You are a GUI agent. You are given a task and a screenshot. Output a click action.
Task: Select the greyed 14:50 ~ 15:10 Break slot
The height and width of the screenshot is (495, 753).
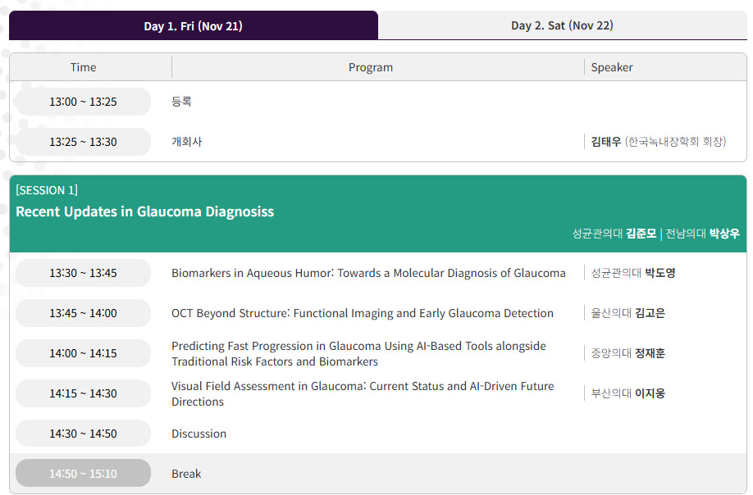click(x=83, y=474)
